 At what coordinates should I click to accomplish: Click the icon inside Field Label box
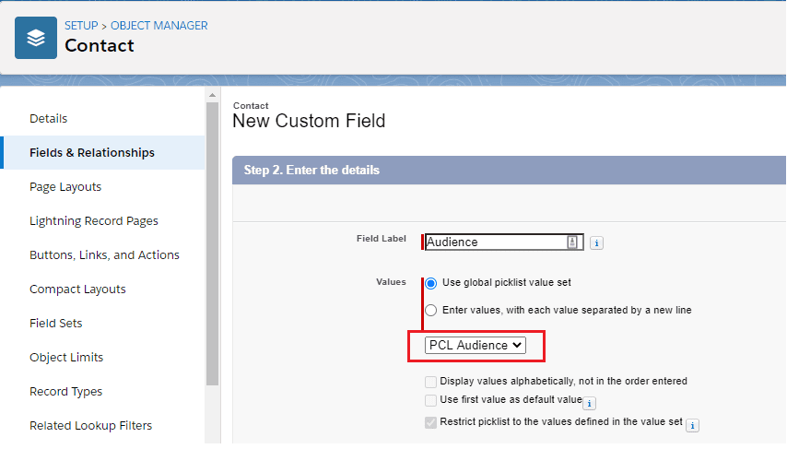pos(572,242)
